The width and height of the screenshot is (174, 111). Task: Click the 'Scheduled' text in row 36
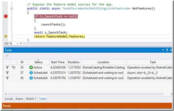click(40, 78)
